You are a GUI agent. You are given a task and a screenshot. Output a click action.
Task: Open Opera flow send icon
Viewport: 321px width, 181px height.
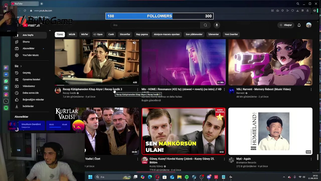pos(287,11)
